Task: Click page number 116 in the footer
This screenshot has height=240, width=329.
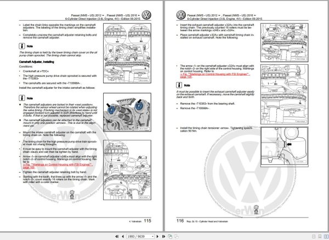Action: tap(180, 221)
